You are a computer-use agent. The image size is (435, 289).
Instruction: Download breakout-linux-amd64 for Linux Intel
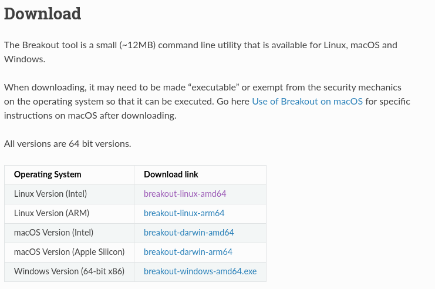pyautogui.click(x=185, y=194)
